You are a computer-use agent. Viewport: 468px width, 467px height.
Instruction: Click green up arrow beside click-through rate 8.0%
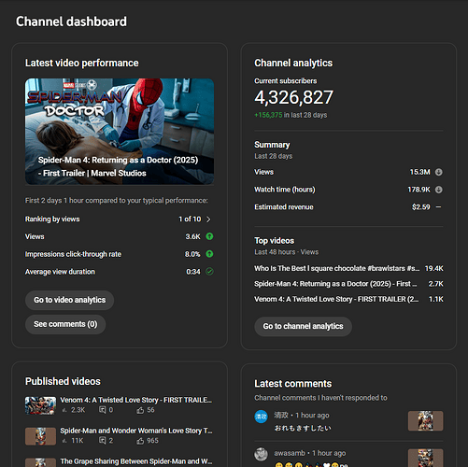pos(209,254)
